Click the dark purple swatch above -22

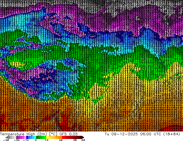click(17, 137)
